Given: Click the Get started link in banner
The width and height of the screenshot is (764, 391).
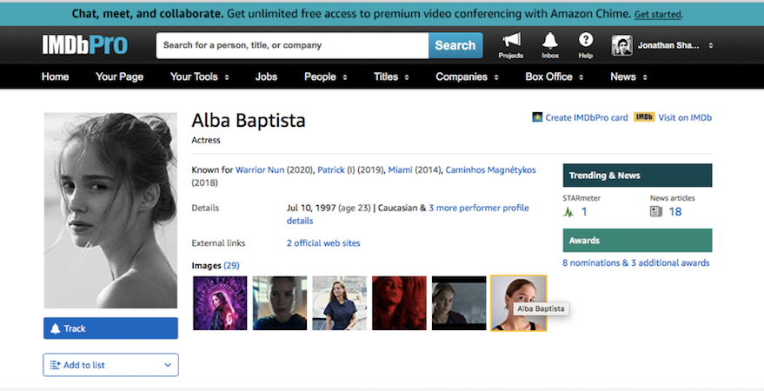Looking at the screenshot, I should pyautogui.click(x=658, y=14).
